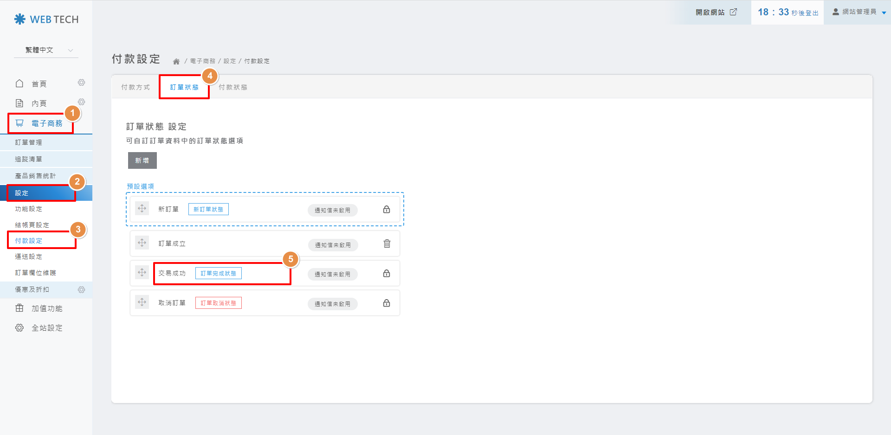Click the 訂單完成狀態 tag

(218, 273)
